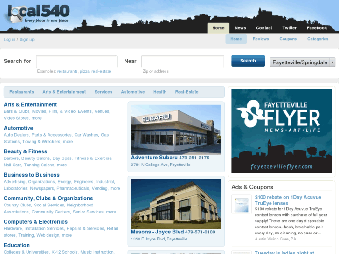This screenshot has width=339, height=254.
Task: Open the Senior Services subcategory
Action: [88, 212]
